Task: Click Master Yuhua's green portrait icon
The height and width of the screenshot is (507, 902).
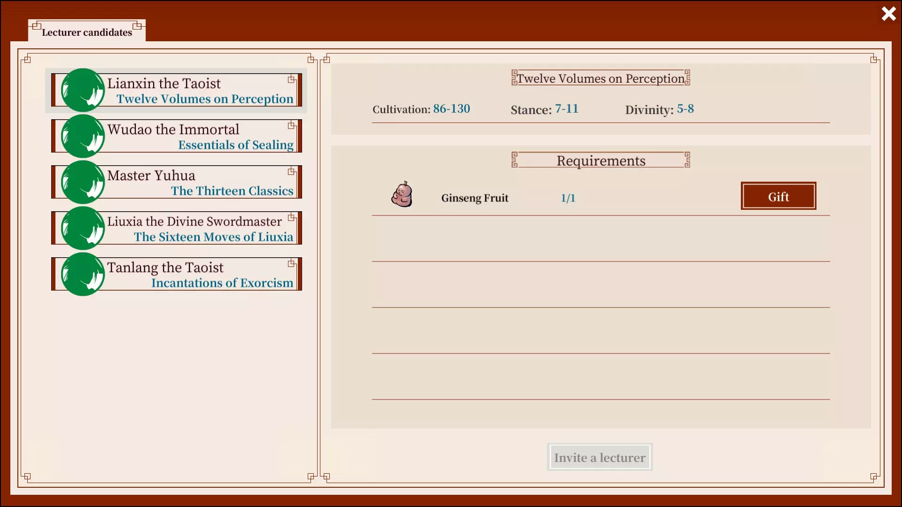Action: 83,182
